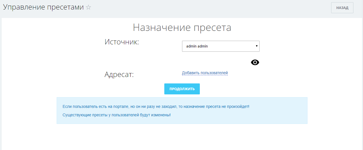Click the page title Управление пресетами
This screenshot has height=150, width=363.
click(x=43, y=7)
